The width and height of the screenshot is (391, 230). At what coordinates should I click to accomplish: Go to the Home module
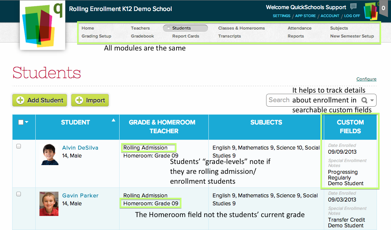tap(88, 28)
